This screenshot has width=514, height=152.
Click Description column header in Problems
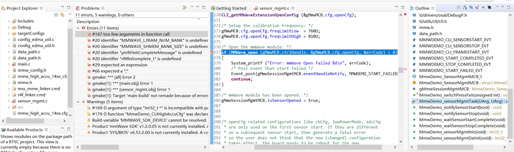point(142,21)
